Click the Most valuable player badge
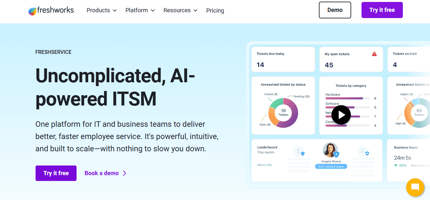 coord(331,166)
